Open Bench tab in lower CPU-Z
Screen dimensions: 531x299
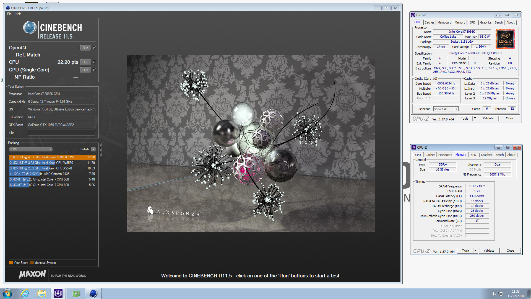tap(500, 155)
